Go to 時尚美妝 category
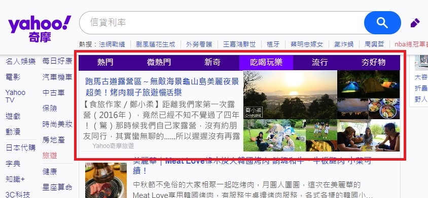428x198 pixels. coord(57,124)
